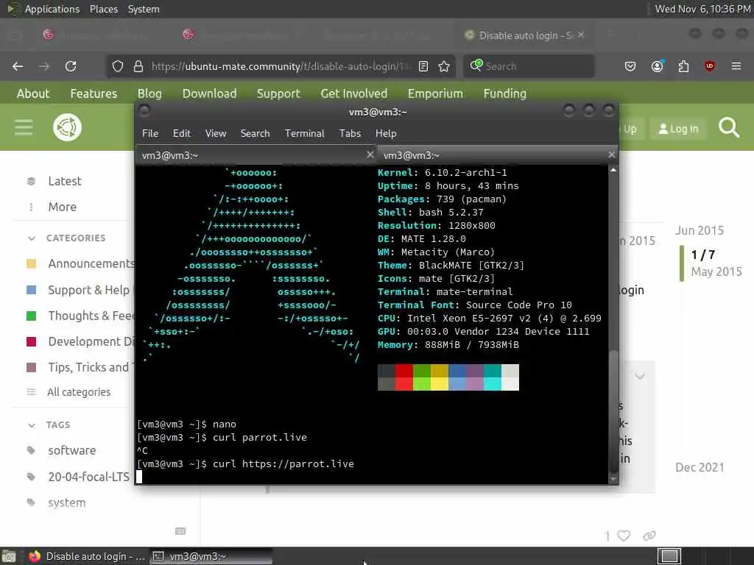754x565 pixels.
Task: Open the forum sidebar hamburger menu
Action: tap(24, 127)
